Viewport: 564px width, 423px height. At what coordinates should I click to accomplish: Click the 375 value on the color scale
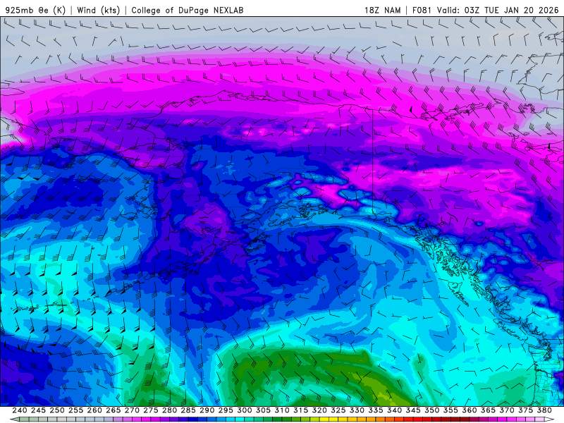point(525,410)
